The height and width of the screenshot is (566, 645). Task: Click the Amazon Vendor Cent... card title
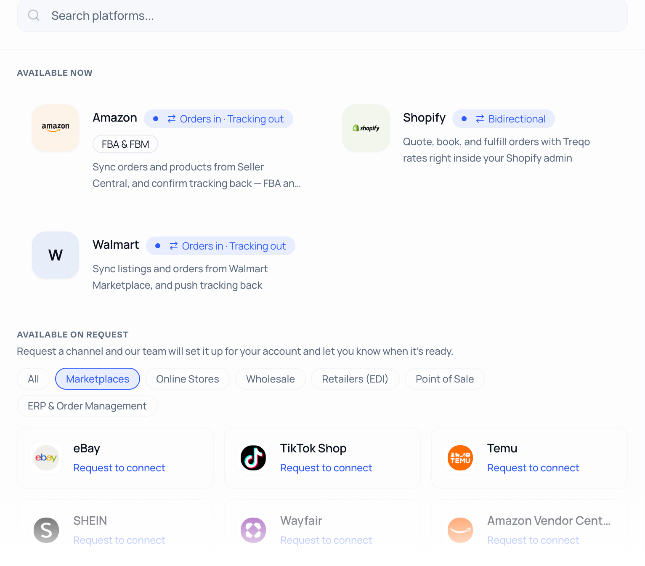(x=549, y=521)
